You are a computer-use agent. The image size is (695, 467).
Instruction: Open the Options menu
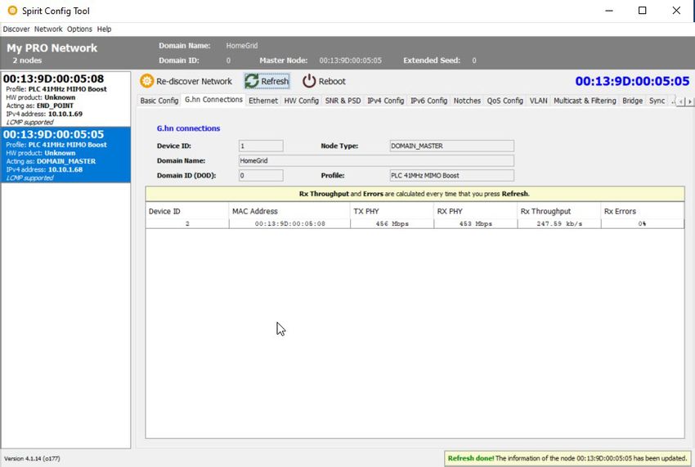pos(79,29)
